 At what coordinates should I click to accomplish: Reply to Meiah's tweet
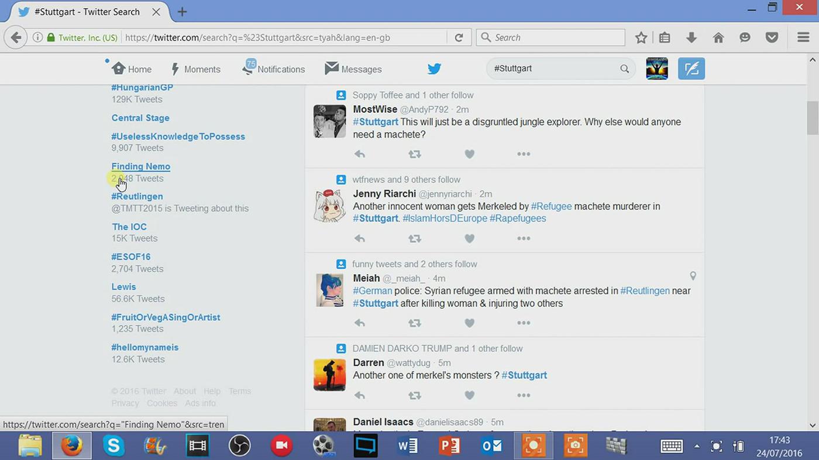point(360,323)
